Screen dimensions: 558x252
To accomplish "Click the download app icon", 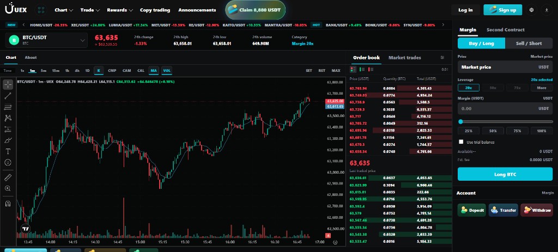I will pos(547,10).
